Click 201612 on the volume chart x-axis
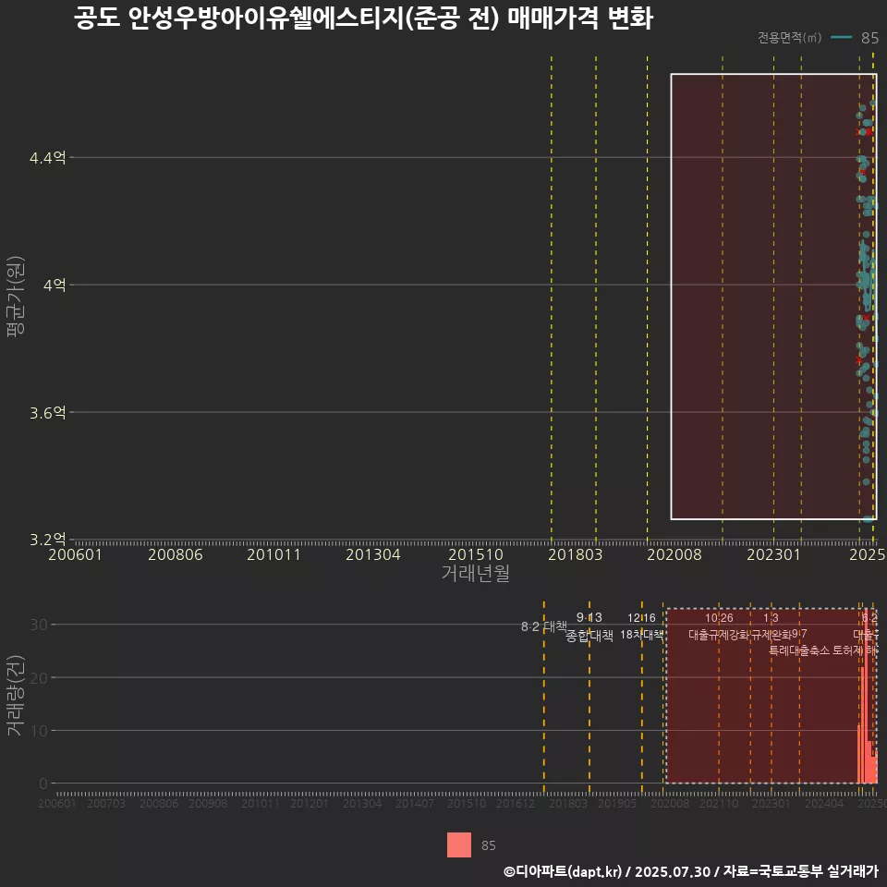The image size is (887, 887). [x=516, y=804]
